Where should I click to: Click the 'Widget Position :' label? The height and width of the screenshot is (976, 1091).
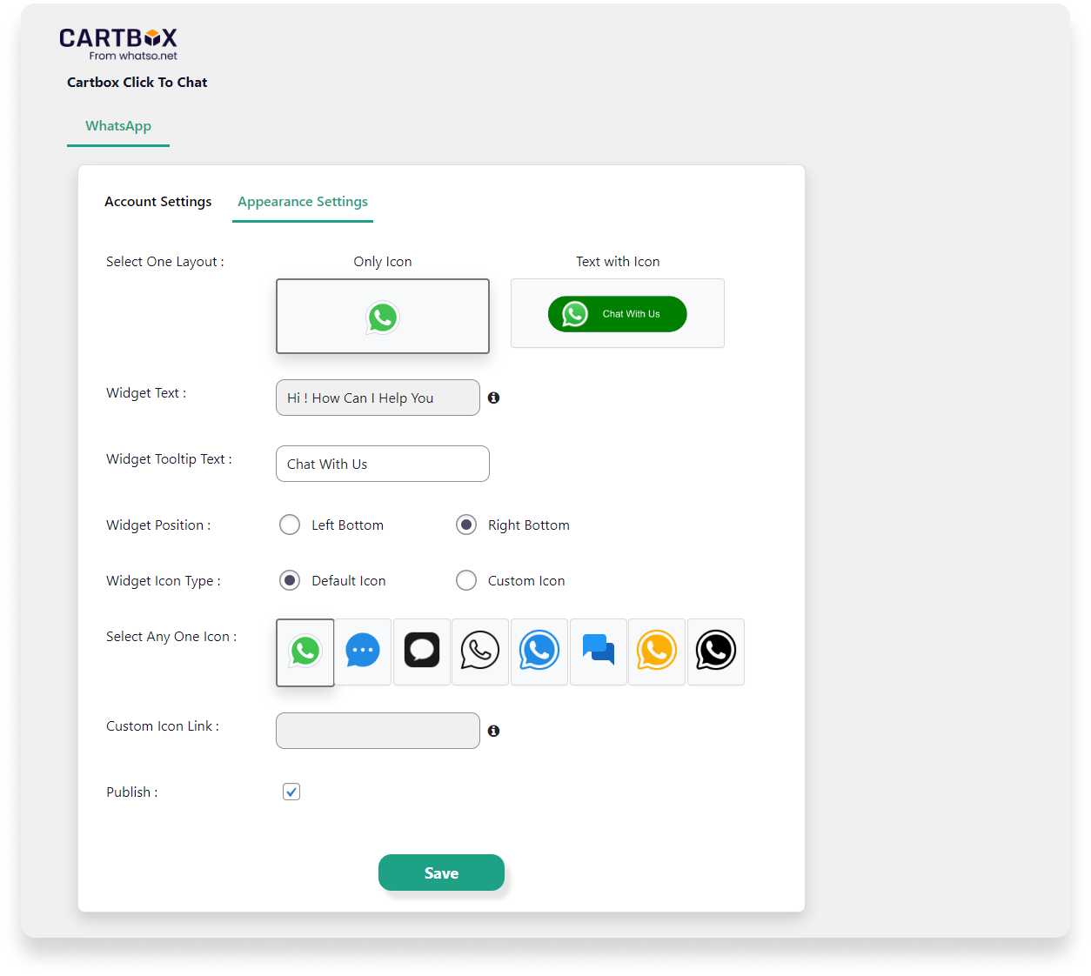click(x=158, y=525)
